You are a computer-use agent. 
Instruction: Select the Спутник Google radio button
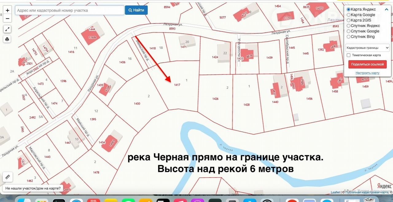point(348,31)
